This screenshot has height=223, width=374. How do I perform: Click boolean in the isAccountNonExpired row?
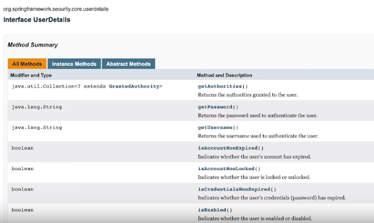[x=23, y=148]
